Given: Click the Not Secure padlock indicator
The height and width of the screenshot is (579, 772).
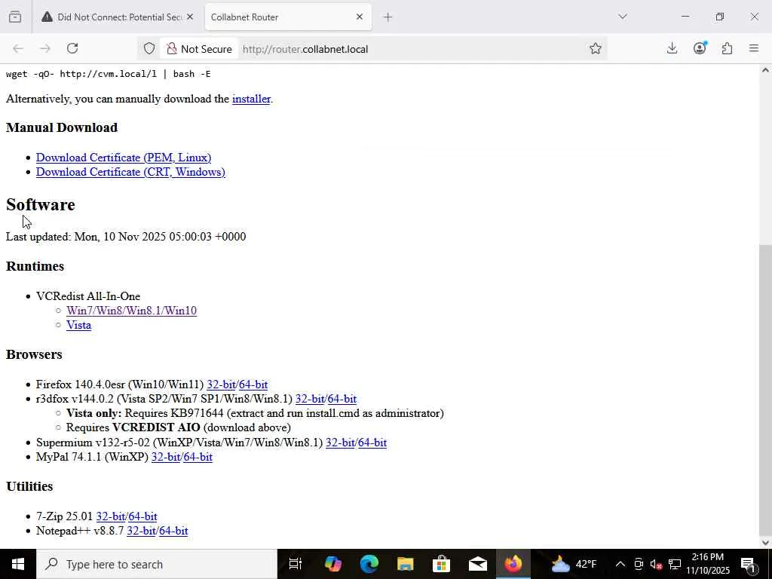Looking at the screenshot, I should click(199, 49).
